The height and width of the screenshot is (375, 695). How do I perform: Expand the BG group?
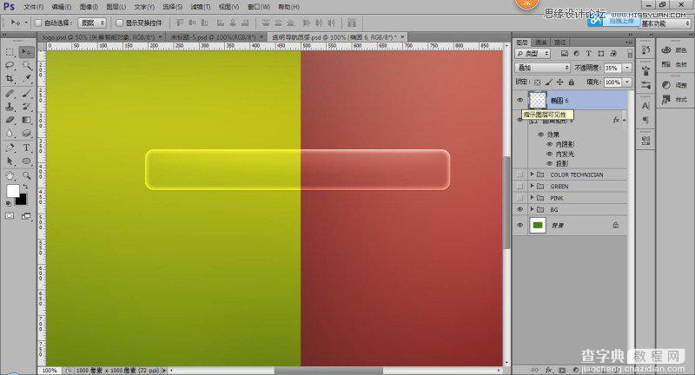532,209
